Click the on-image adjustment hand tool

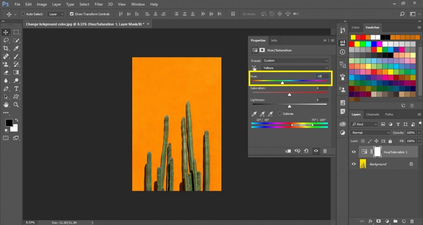tap(254, 68)
